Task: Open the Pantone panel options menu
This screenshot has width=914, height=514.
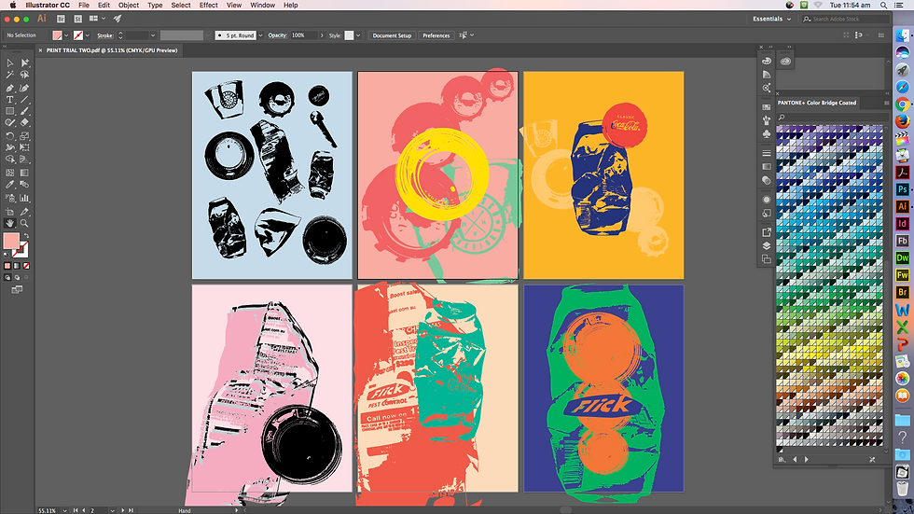Action: [887, 104]
